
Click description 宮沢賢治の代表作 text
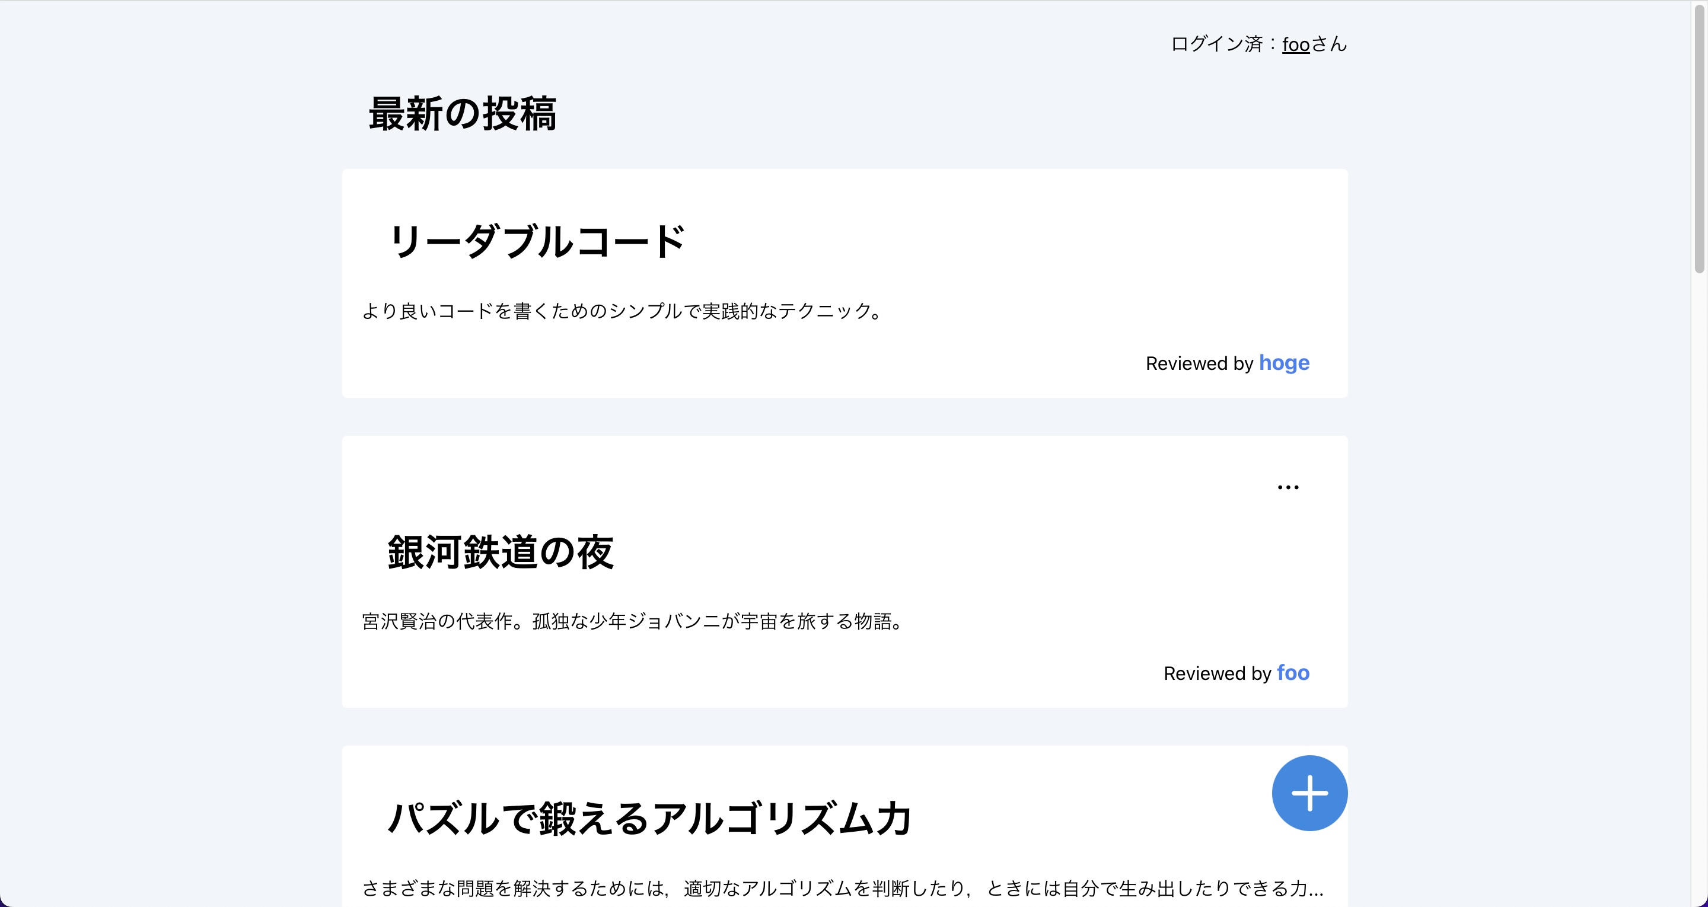pos(633,621)
